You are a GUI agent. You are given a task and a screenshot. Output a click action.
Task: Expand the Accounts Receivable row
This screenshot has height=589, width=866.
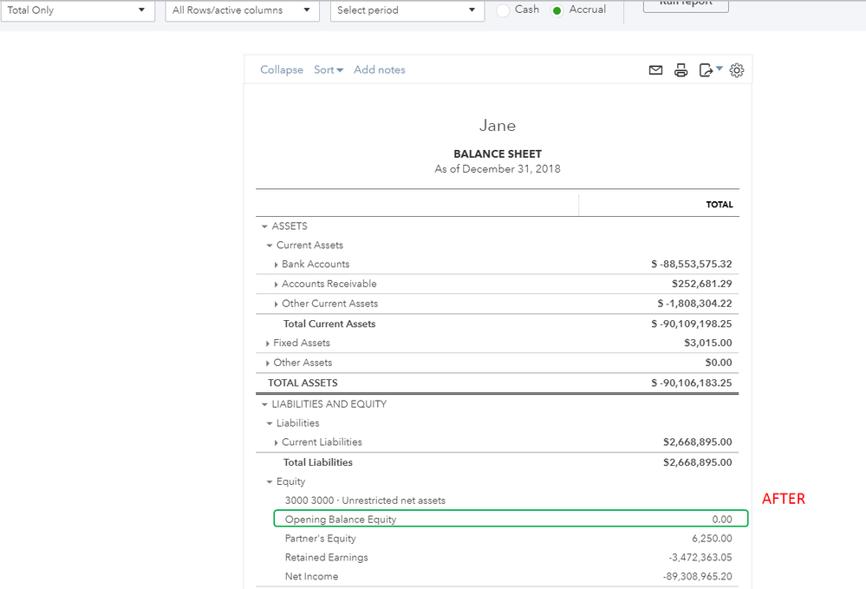276,284
